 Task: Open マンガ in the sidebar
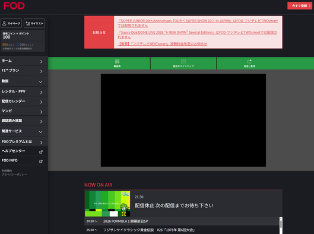(24, 111)
